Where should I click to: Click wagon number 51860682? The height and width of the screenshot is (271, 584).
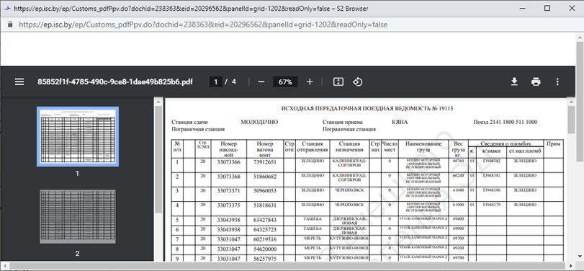pos(265,177)
